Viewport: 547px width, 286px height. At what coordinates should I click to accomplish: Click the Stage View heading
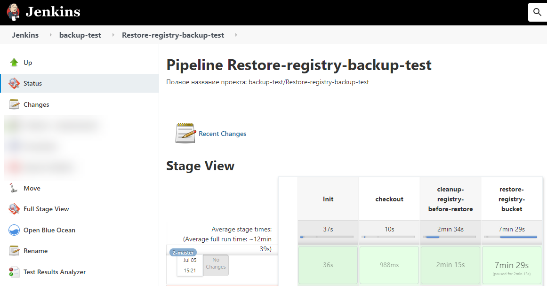pyautogui.click(x=200, y=166)
